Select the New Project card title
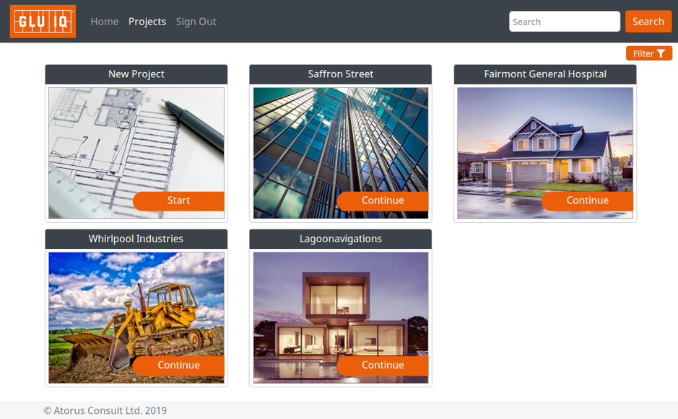The height and width of the screenshot is (419, 678). tap(136, 74)
